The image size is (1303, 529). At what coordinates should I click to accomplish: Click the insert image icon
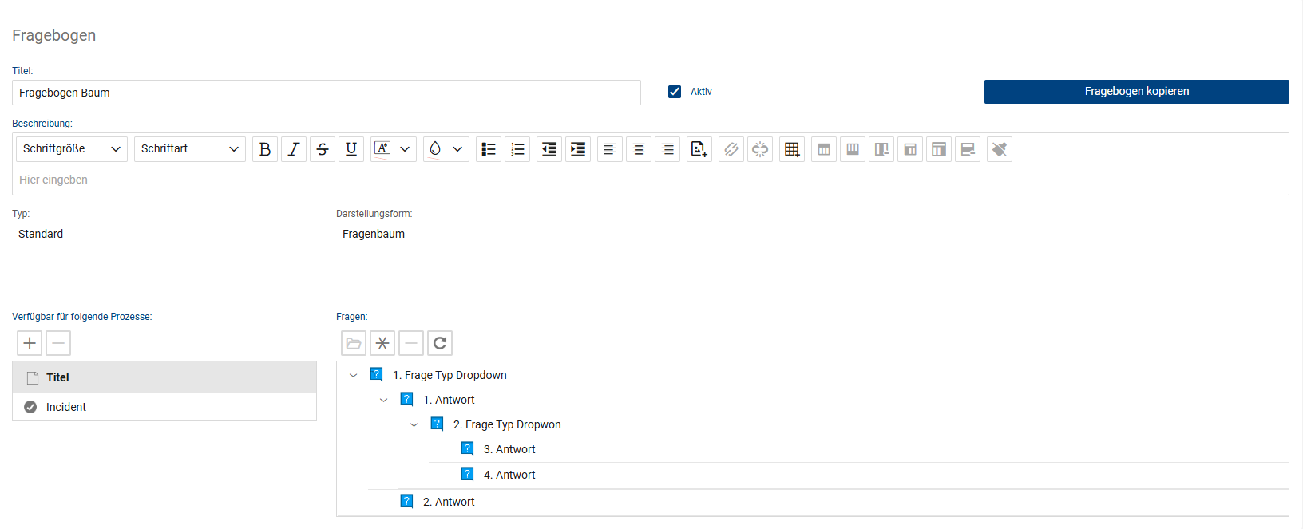coord(699,149)
